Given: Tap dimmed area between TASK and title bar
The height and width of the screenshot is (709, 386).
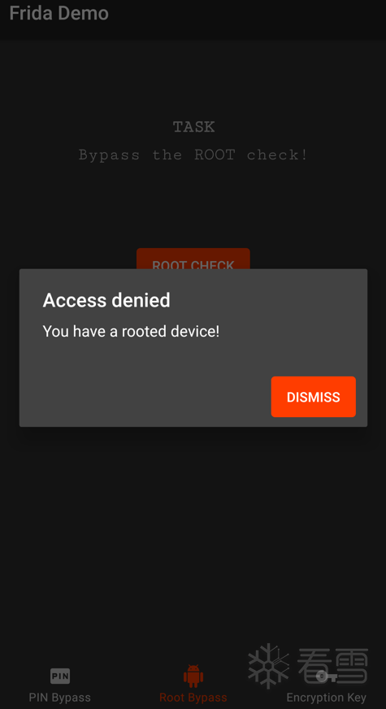Looking at the screenshot, I should click(193, 79).
